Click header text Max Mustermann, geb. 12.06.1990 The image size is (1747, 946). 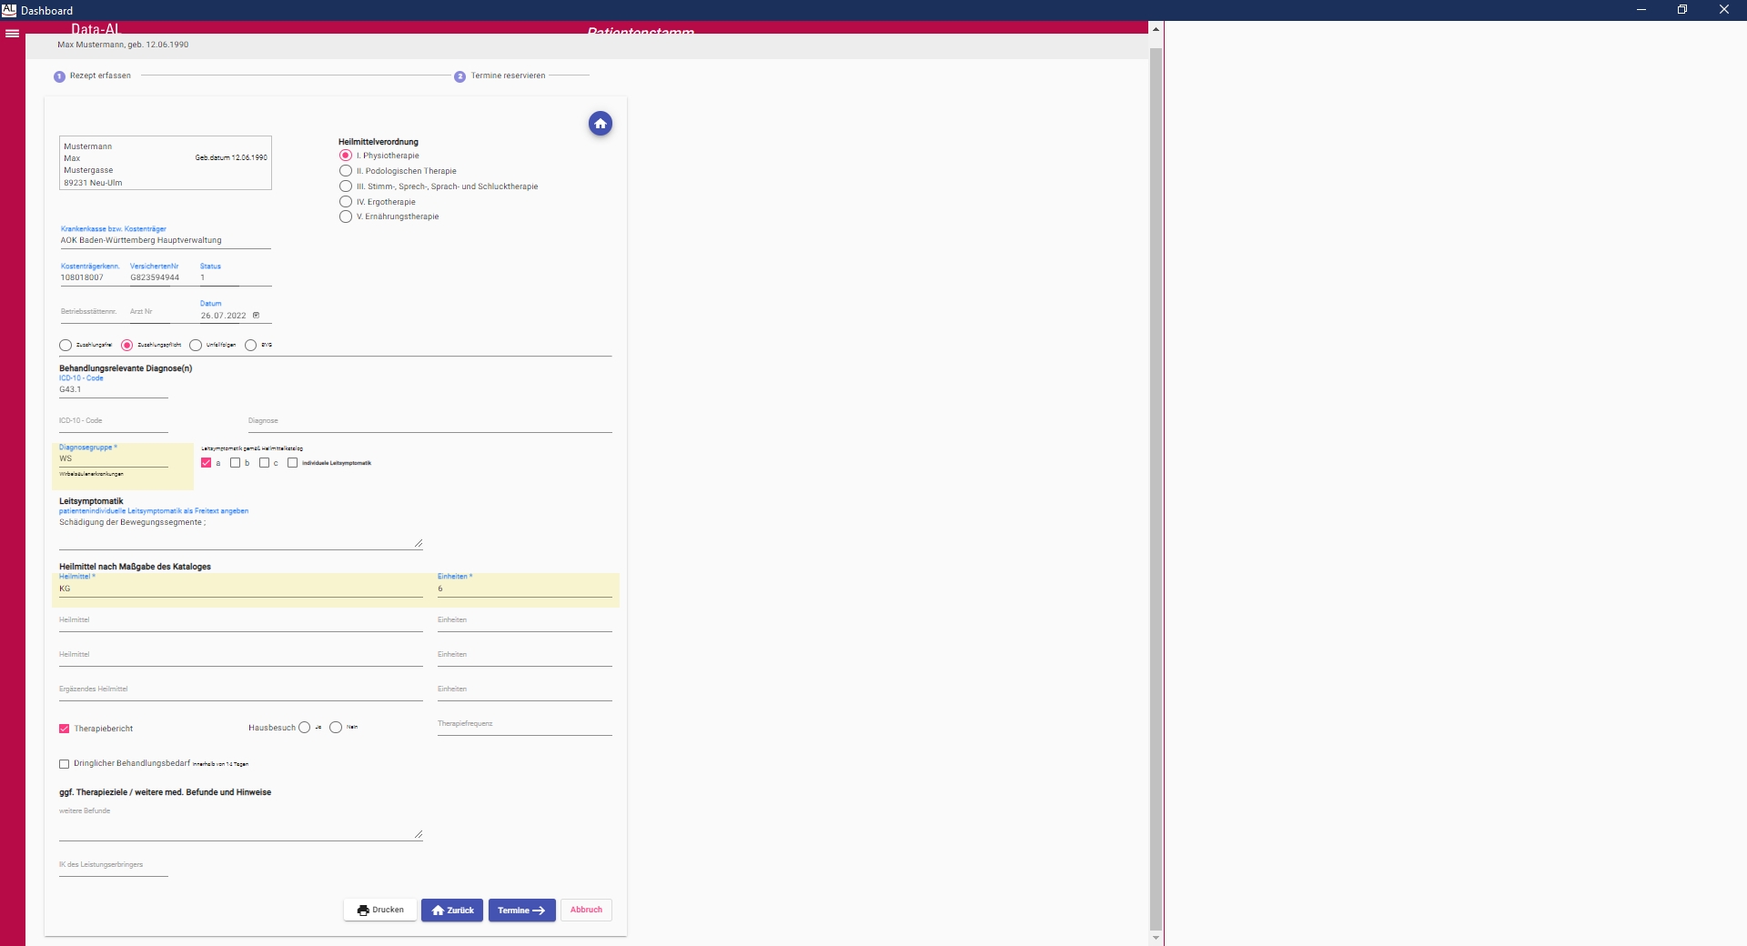[123, 45]
